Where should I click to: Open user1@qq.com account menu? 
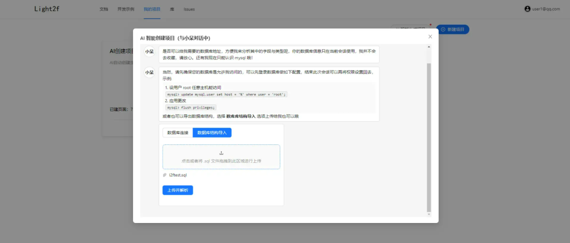pyautogui.click(x=546, y=9)
